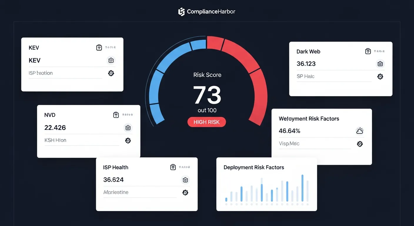414x226 pixels.
Task: Click the clipboard icon on the Dark Web card
Action: coord(368,51)
